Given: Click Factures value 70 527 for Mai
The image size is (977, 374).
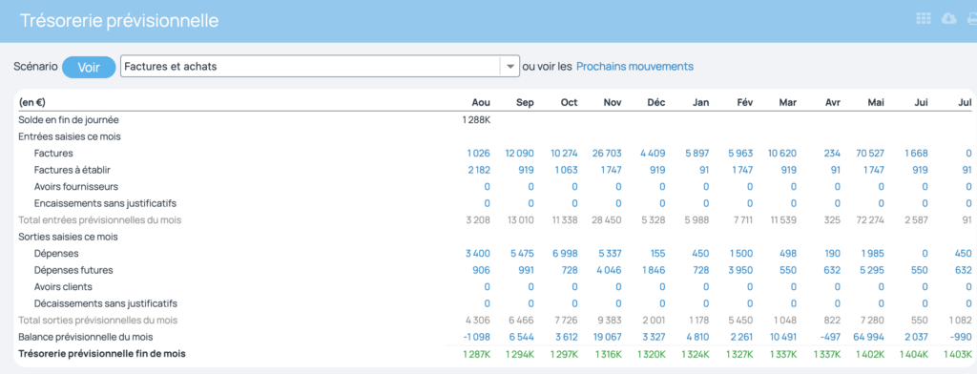Looking at the screenshot, I should (x=869, y=154).
